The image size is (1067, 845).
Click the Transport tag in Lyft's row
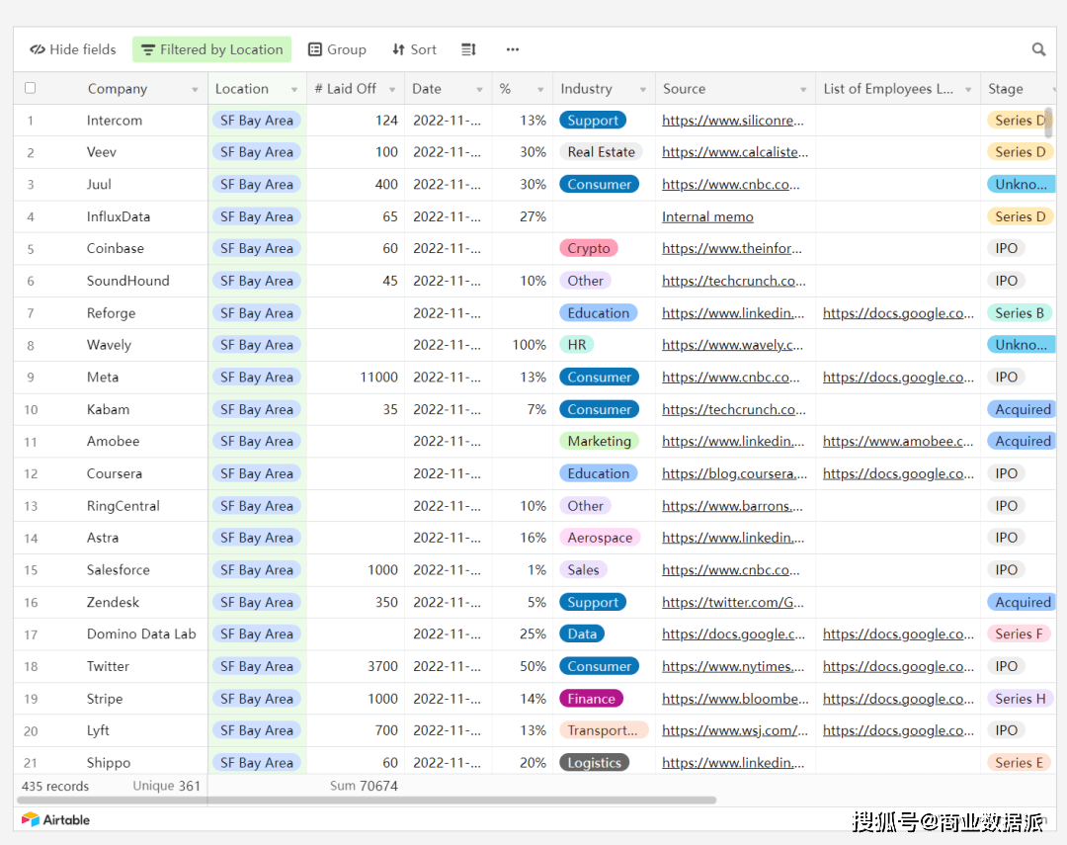pos(604,730)
